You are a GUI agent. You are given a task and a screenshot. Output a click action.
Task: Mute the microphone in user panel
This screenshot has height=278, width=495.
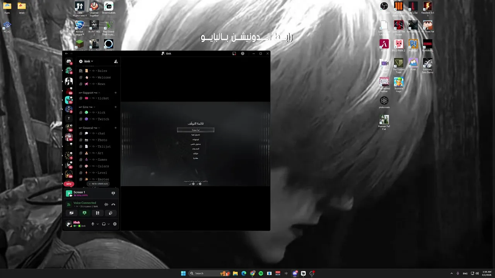[x=92, y=224]
